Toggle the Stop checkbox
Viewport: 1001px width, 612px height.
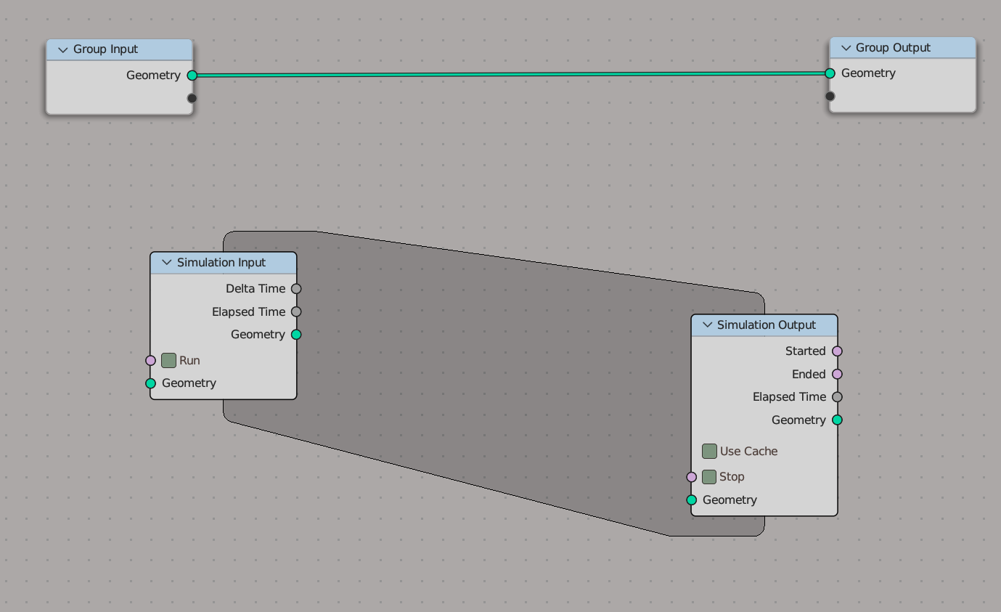[709, 477]
